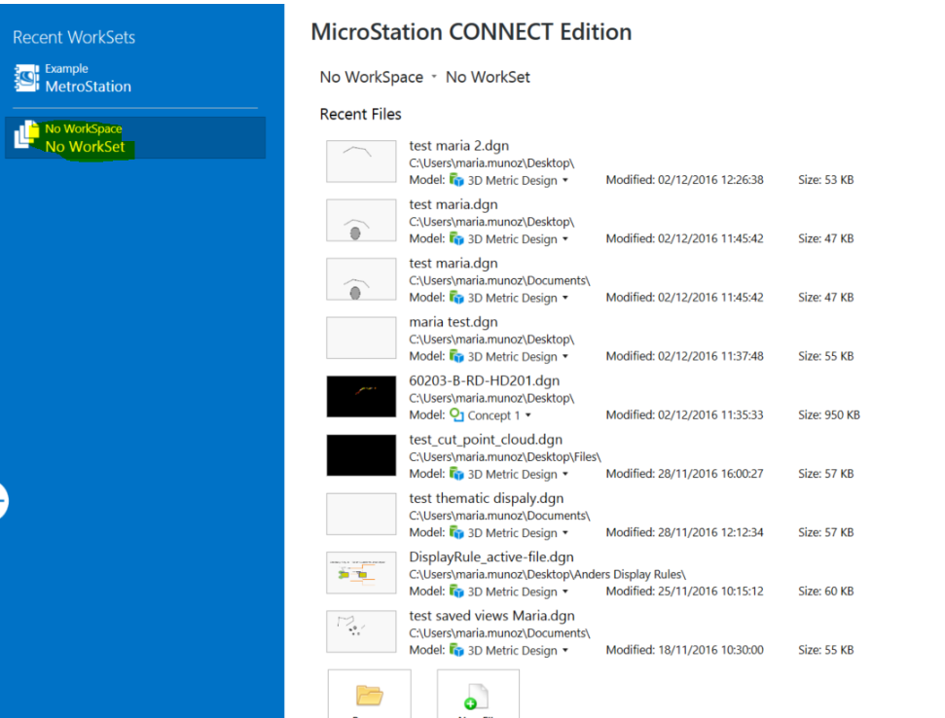Expand model dropdown for test maria 2.dgn

pyautogui.click(x=565, y=180)
